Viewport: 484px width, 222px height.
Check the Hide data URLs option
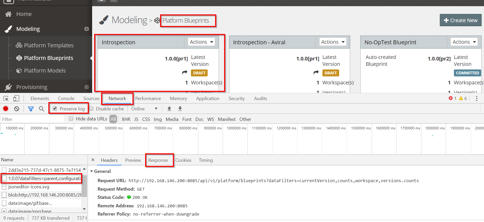pos(71,119)
